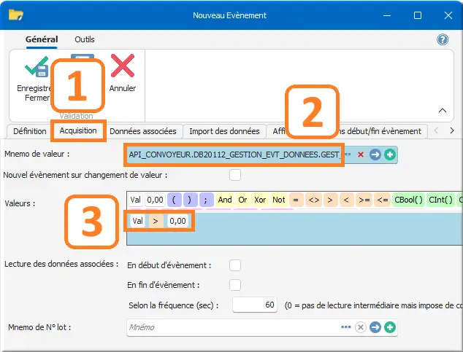Viewport: 463px width, 352px height.
Task: Click blue arrow next to Mnemo de N° lot
Action: pyautogui.click(x=375, y=327)
